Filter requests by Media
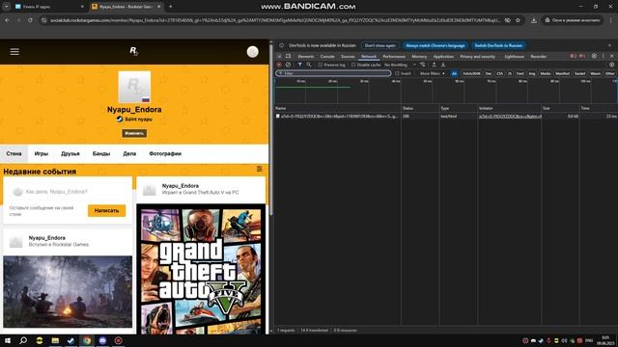This screenshot has height=347, width=618. pos(546,73)
